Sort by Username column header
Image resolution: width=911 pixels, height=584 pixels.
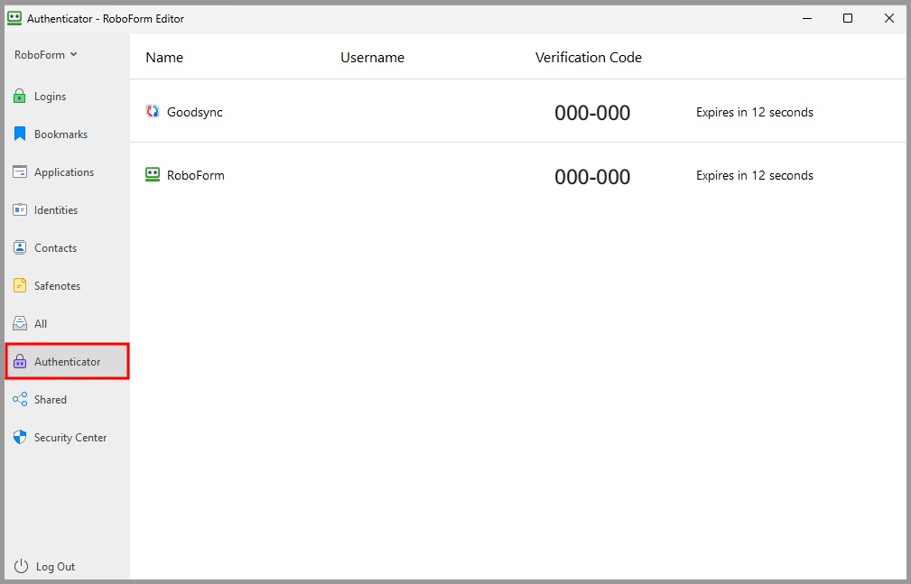[372, 58]
